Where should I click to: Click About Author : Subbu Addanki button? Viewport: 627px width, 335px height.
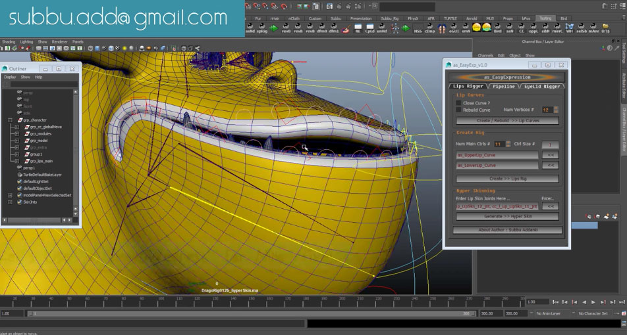507,230
